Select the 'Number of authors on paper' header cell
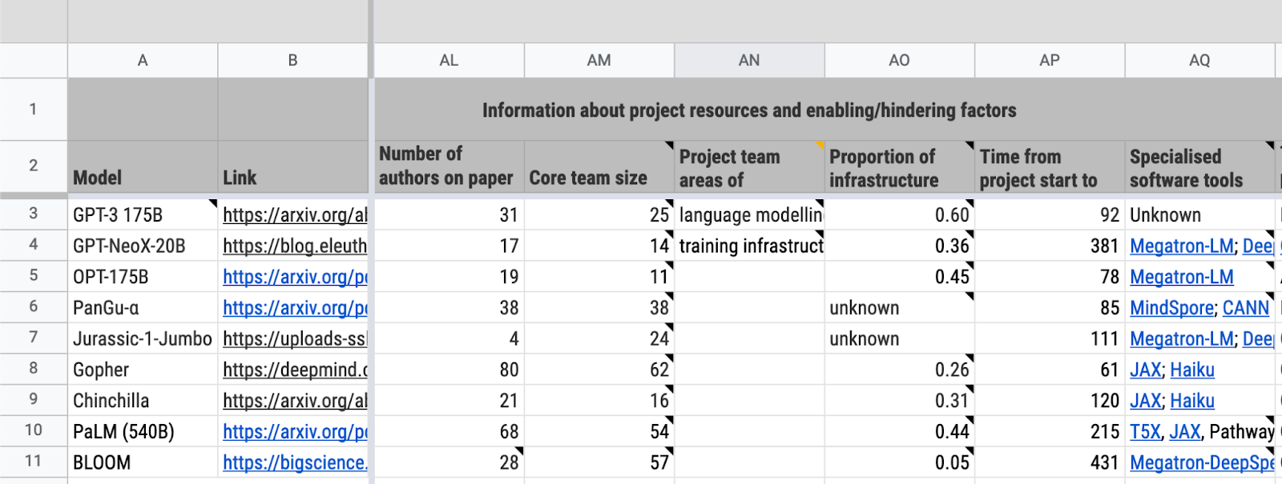Viewport: 1282px width, 484px height. point(449,167)
